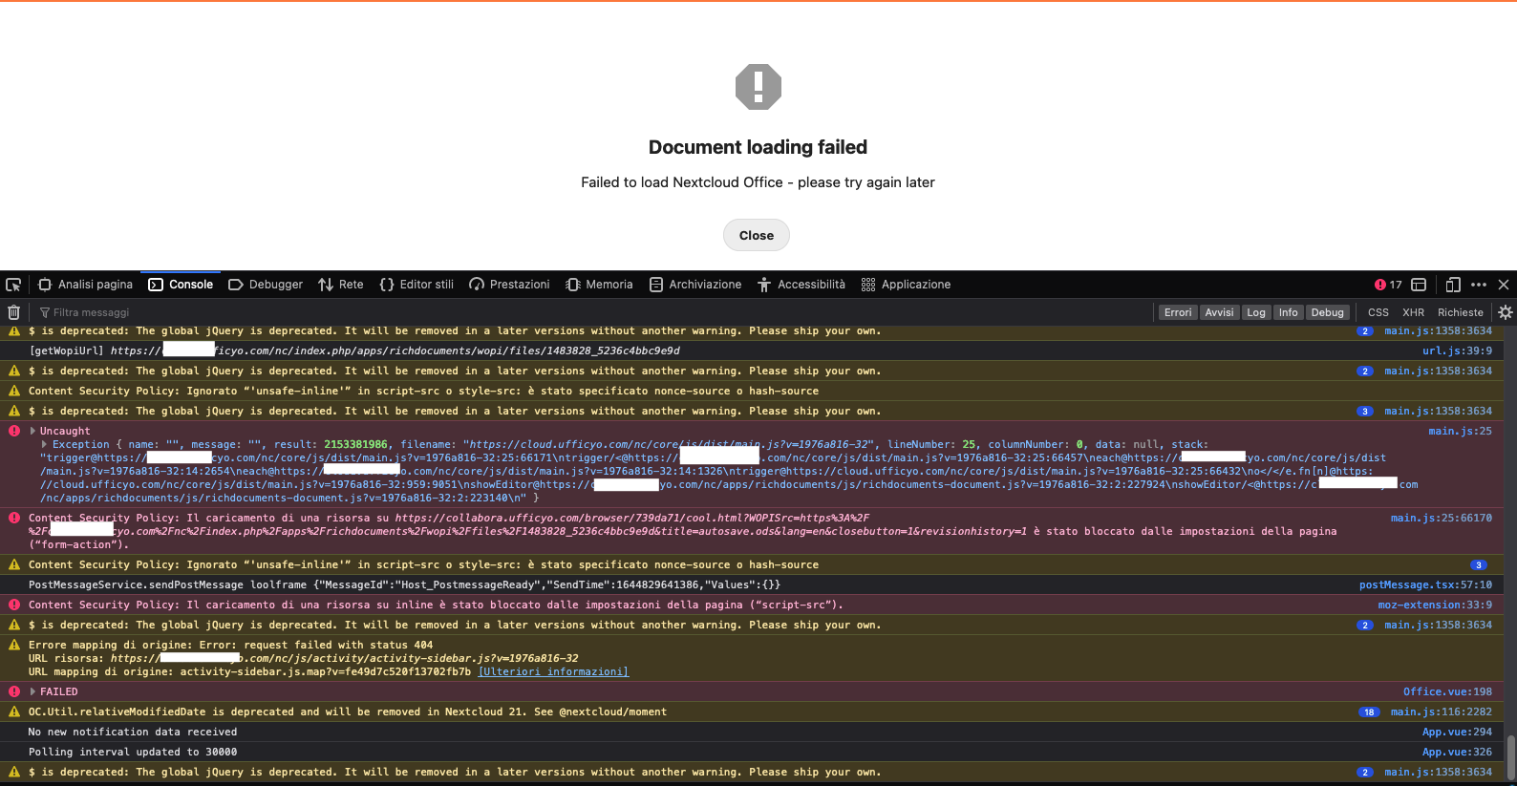
Task: Close the developer tools panel
Action: pyautogui.click(x=1504, y=285)
